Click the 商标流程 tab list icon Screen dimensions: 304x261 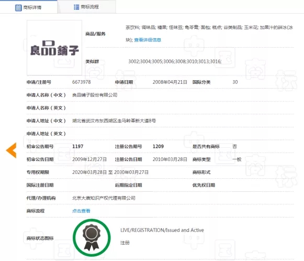76,7
